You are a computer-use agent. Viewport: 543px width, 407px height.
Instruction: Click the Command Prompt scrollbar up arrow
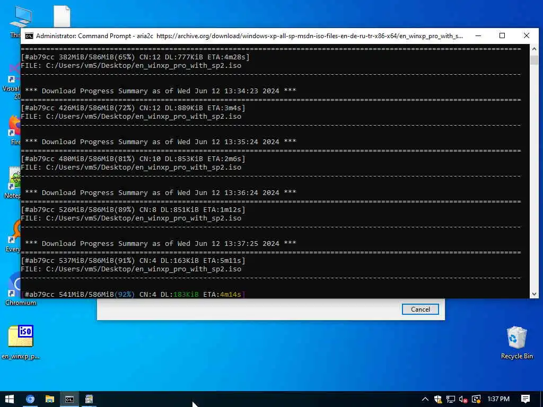534,49
